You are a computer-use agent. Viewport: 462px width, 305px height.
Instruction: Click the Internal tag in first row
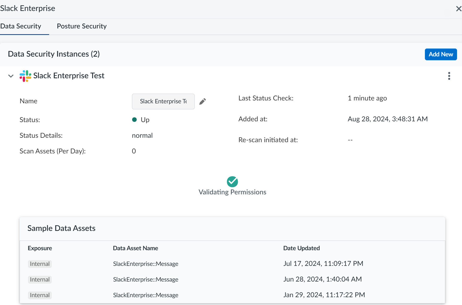[40, 264]
